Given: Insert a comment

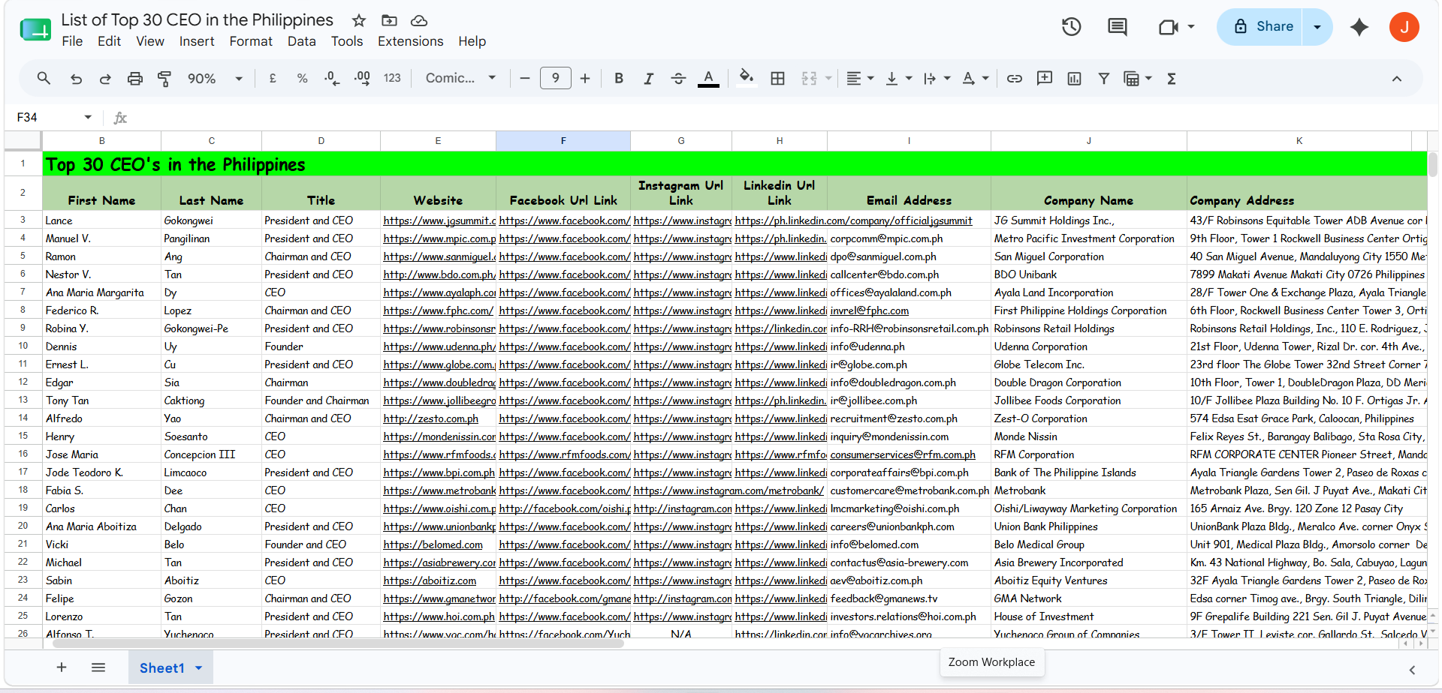Looking at the screenshot, I should tap(1045, 78).
